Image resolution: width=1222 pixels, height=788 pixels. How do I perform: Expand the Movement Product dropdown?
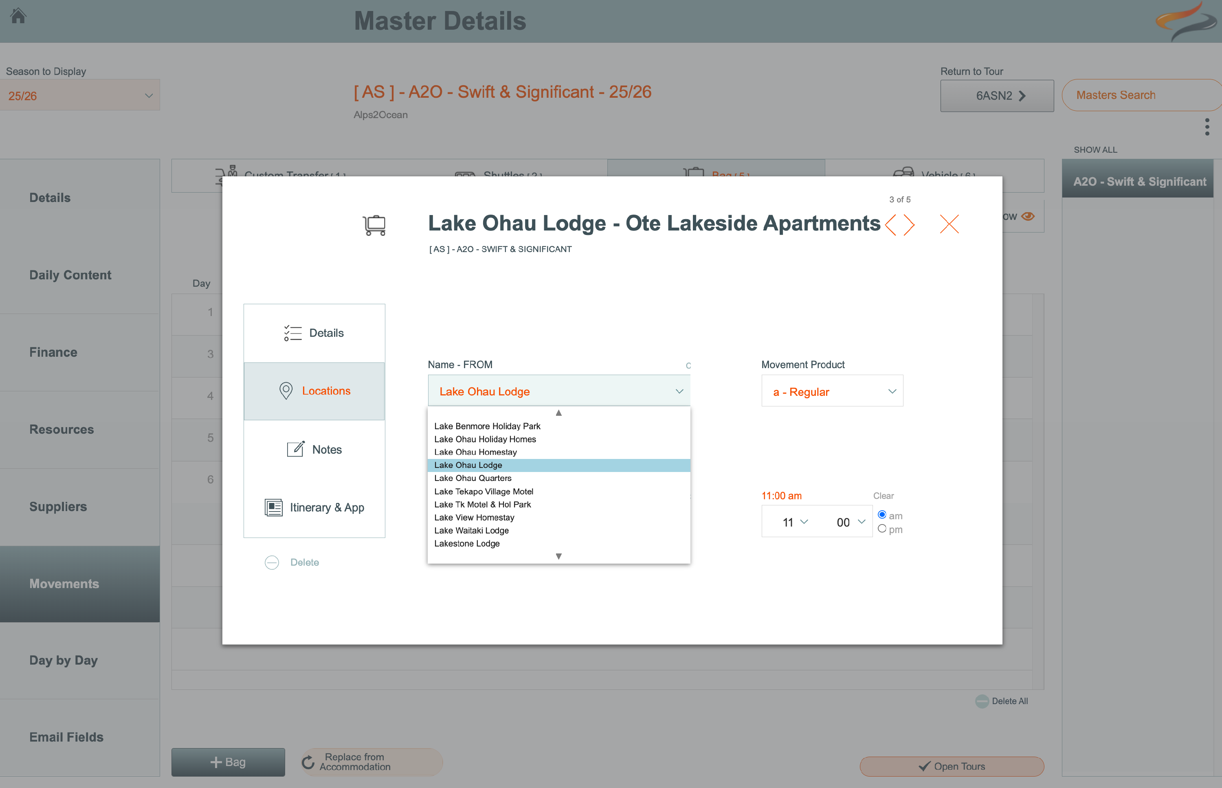(832, 391)
